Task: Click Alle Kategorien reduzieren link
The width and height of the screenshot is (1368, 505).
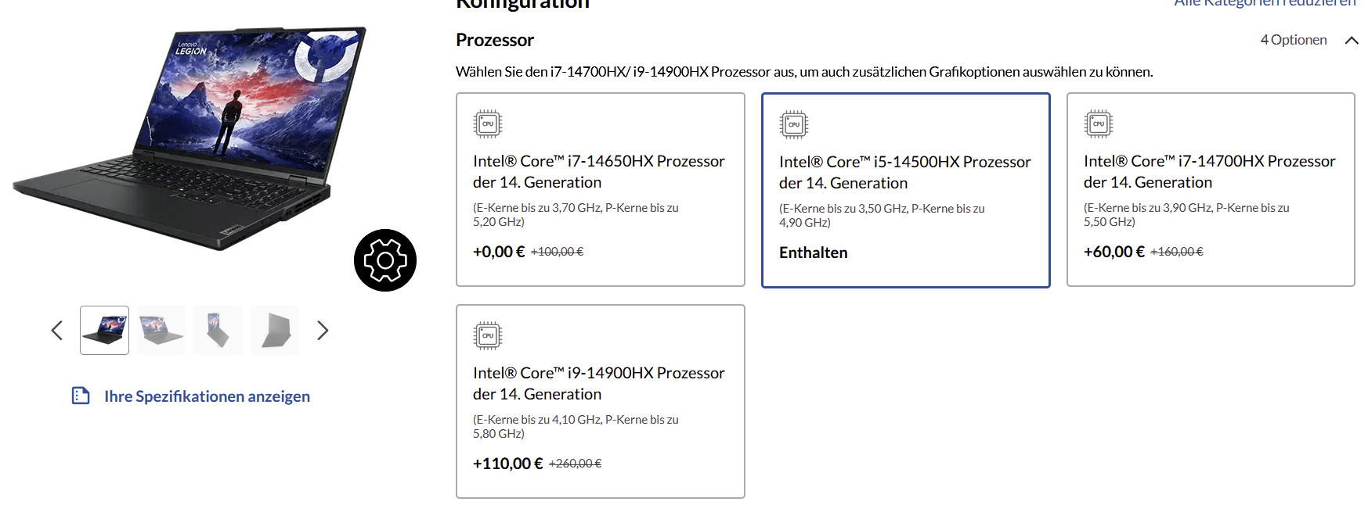Action: click(x=1264, y=4)
